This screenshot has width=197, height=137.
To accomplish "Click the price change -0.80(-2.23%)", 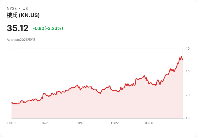I will point(48,28).
